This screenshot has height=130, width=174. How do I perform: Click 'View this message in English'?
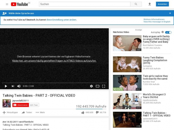point(157,22)
